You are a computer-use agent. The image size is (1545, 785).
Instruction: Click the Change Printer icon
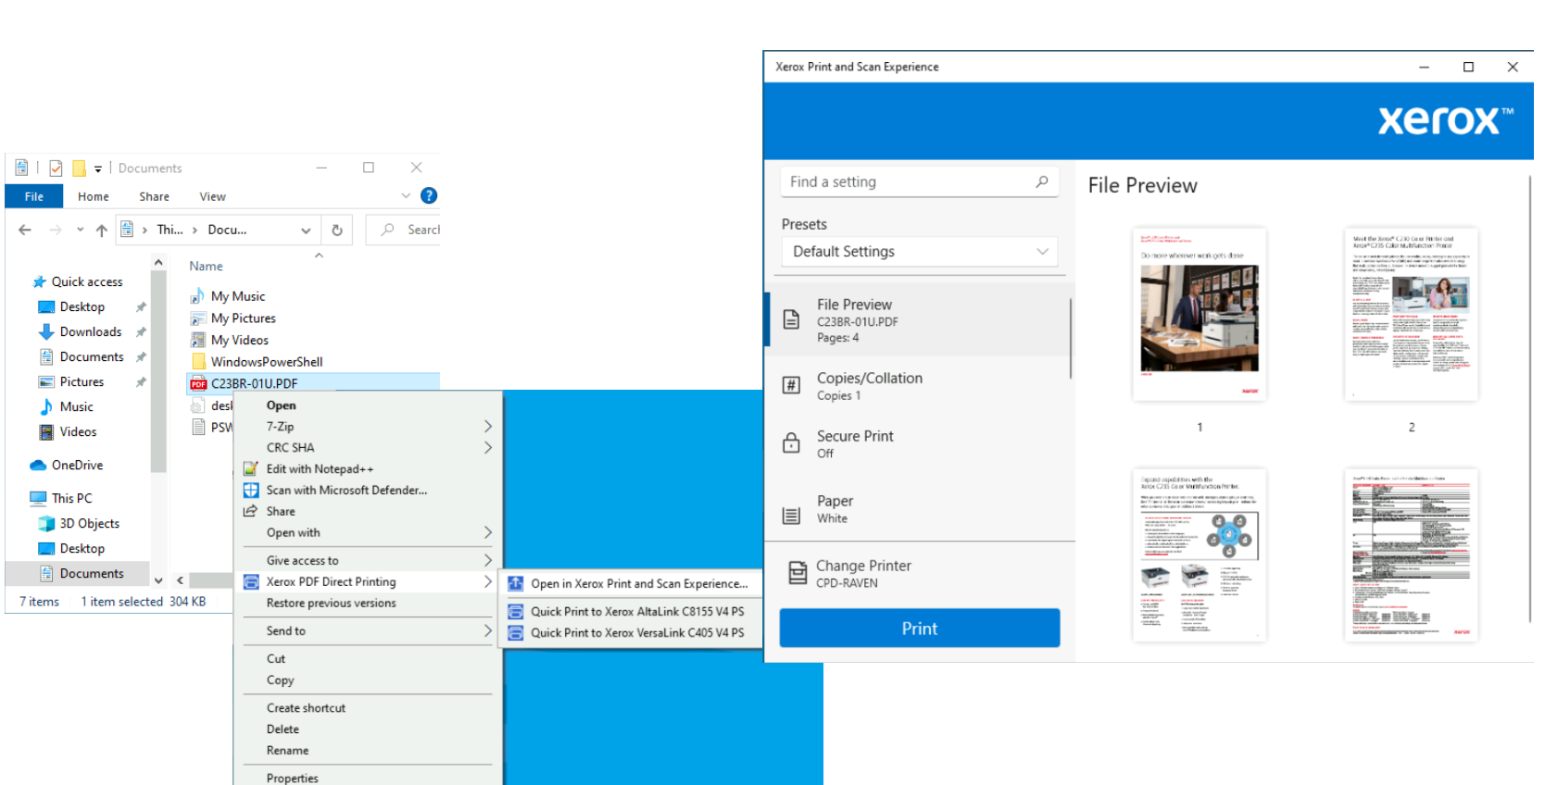(797, 573)
